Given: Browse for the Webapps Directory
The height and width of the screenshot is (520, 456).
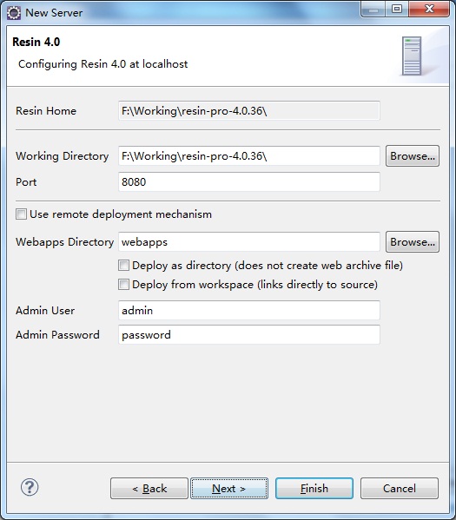Looking at the screenshot, I should 413,242.
